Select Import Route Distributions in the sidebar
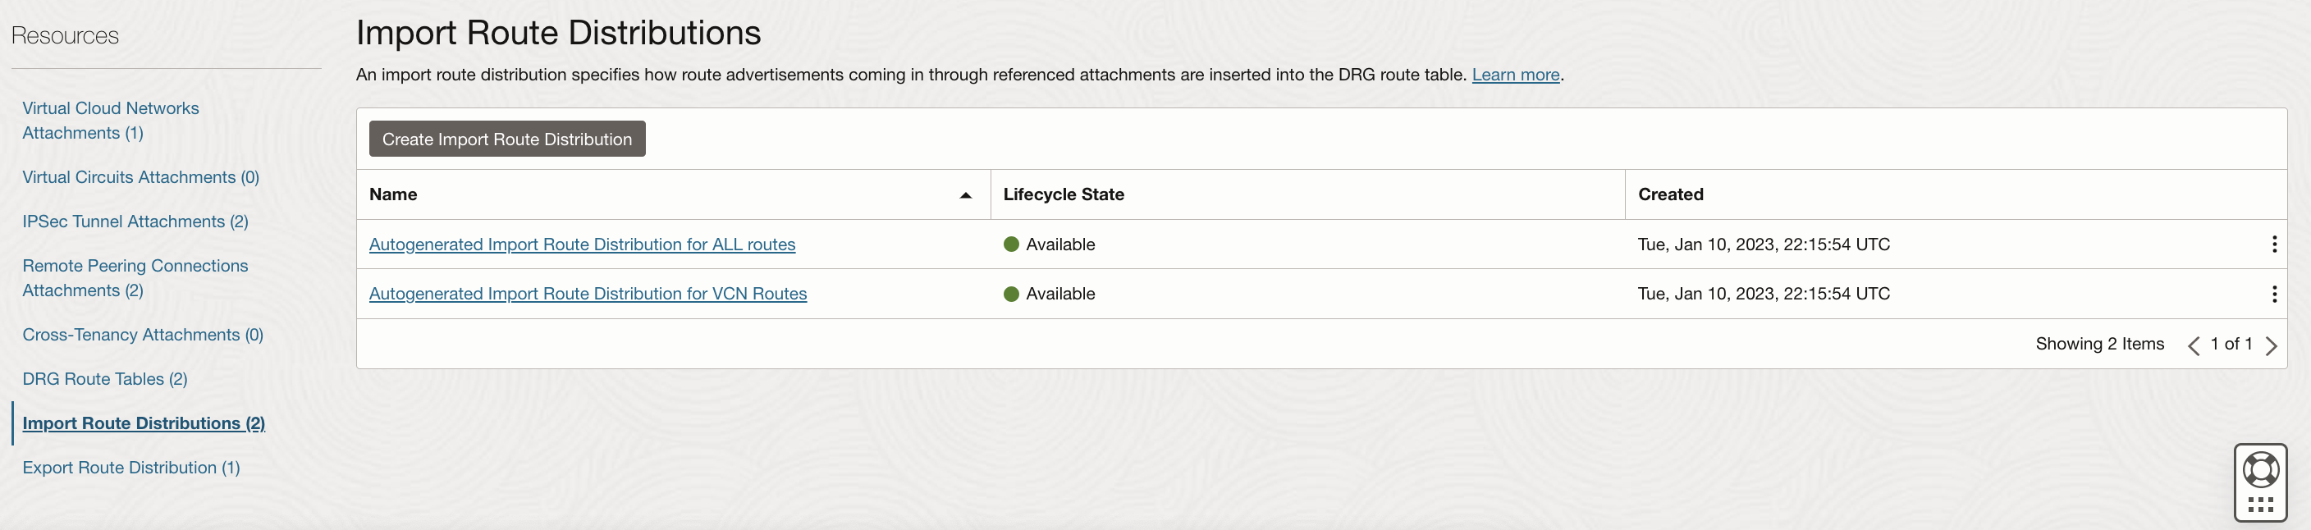Viewport: 2311px width, 530px height. point(142,423)
